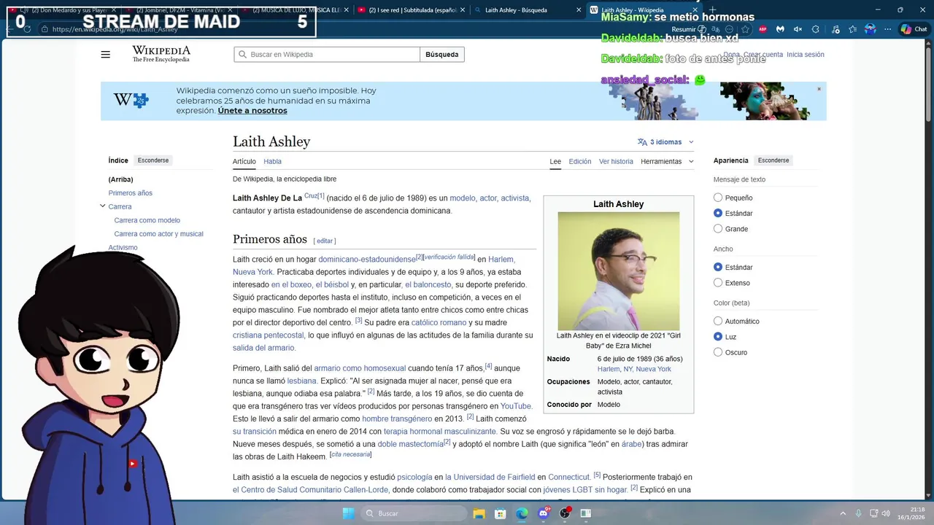Click the 'Inicia sesión' link

pos(806,55)
